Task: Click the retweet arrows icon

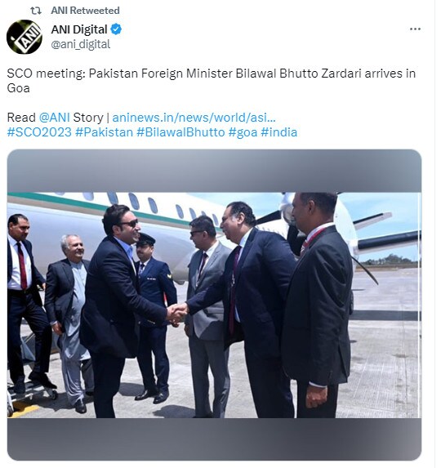Action: [36, 11]
